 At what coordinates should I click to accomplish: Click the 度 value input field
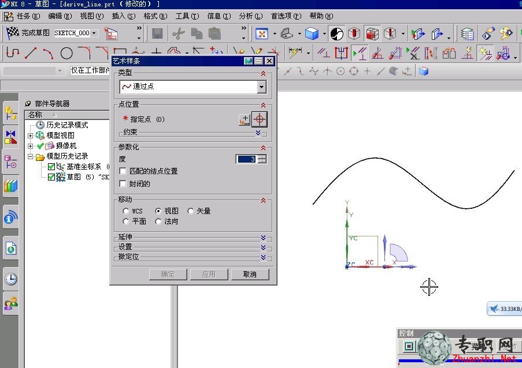click(x=246, y=159)
